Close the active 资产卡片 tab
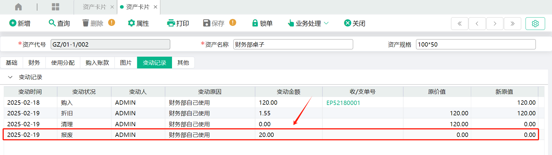The image size is (552, 155). coord(155,7)
